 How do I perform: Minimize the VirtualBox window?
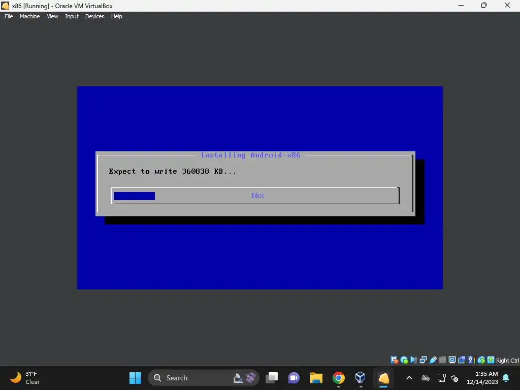461,5
